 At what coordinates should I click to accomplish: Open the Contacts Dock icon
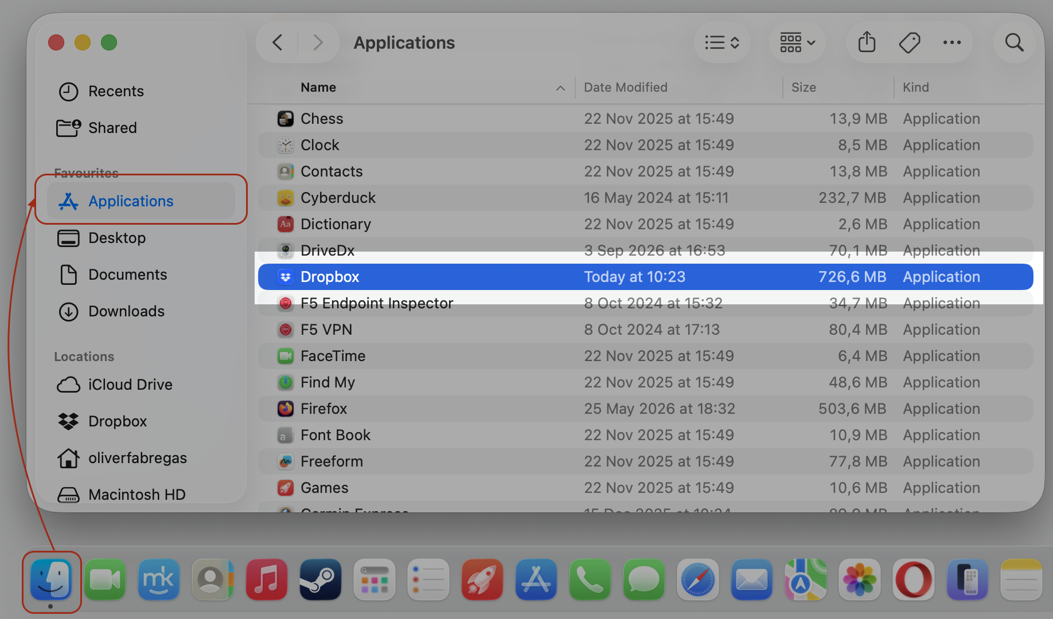[x=213, y=579]
